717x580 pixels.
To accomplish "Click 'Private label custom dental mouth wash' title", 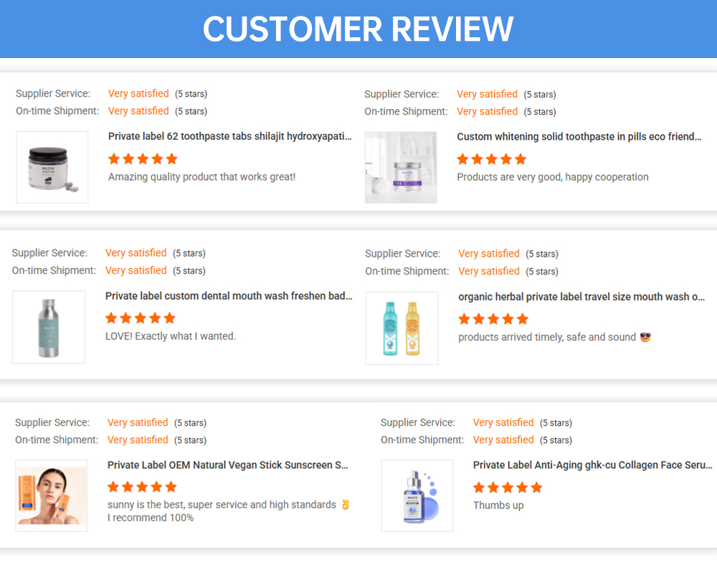I will [229, 295].
